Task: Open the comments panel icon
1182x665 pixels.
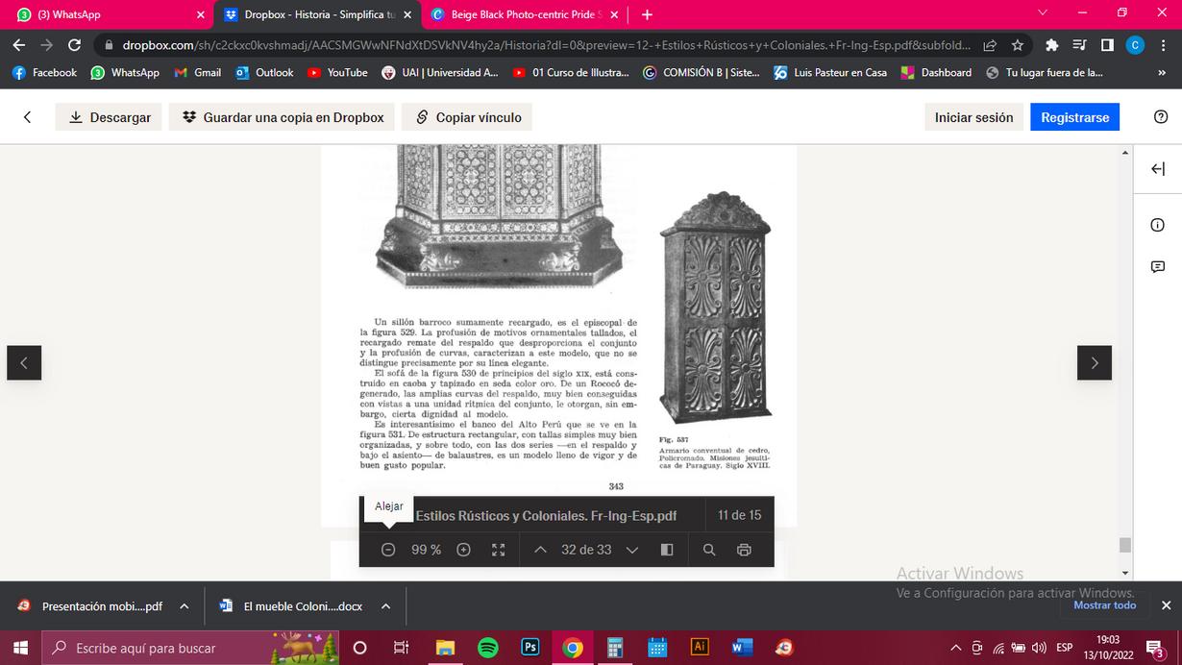Action: pos(1157,266)
